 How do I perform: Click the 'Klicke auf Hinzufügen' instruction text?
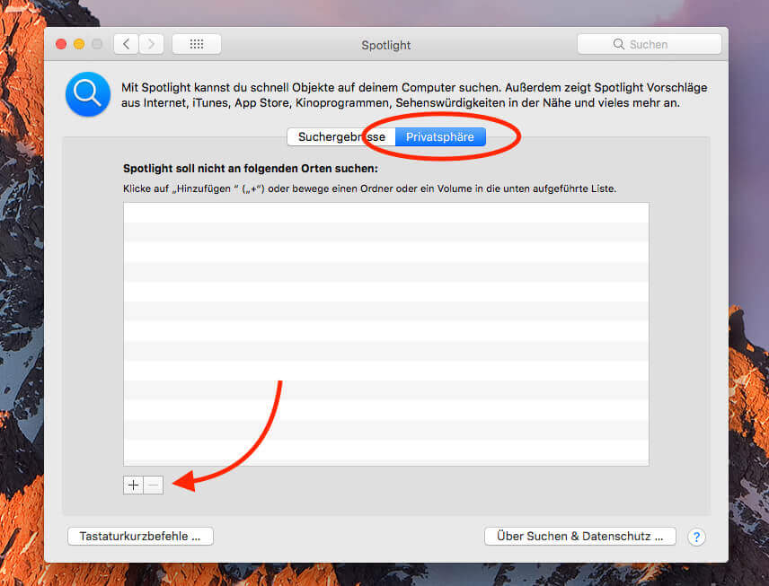pyautogui.click(x=369, y=188)
